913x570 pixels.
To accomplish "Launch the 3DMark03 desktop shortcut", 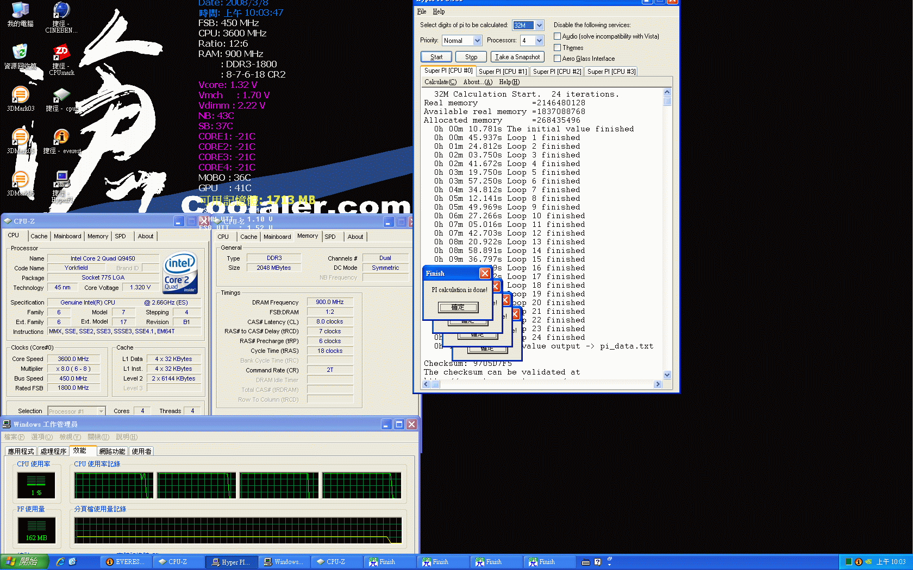I will (20, 99).
